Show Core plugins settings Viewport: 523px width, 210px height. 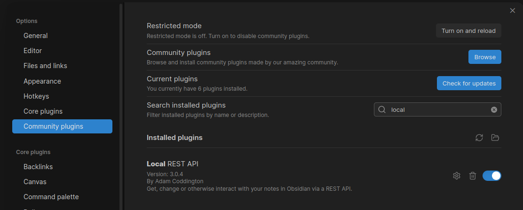43,111
